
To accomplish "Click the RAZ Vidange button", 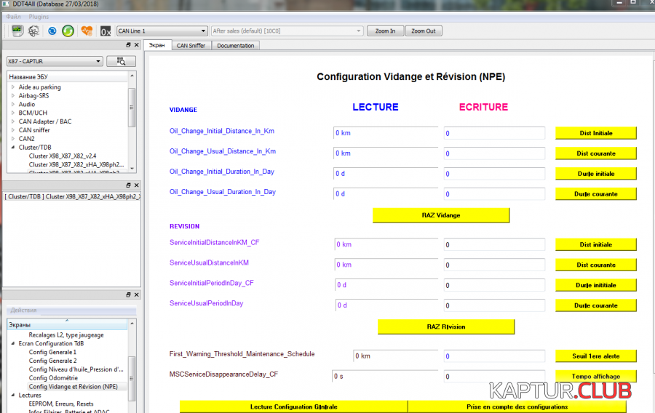I will pos(441,215).
